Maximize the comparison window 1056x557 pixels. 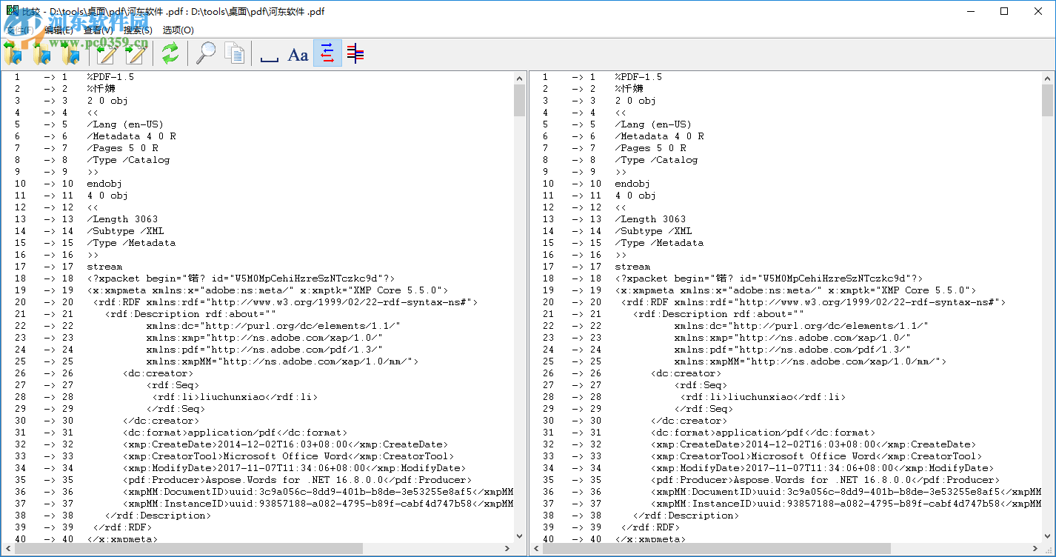tap(1004, 11)
